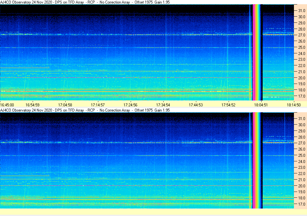Select the 18:04:51 time label

[261, 105]
